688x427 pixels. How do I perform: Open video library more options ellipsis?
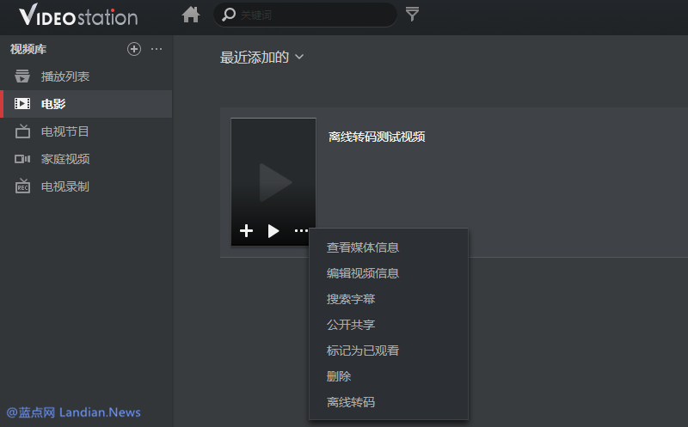[157, 49]
